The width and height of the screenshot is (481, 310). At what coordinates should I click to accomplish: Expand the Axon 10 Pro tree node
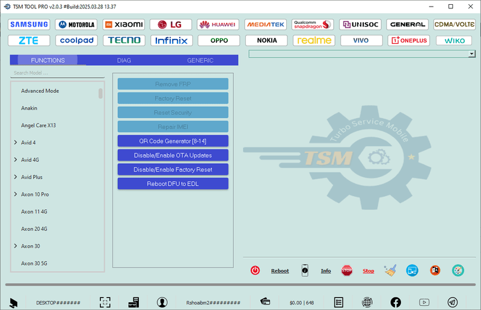(x=16, y=194)
